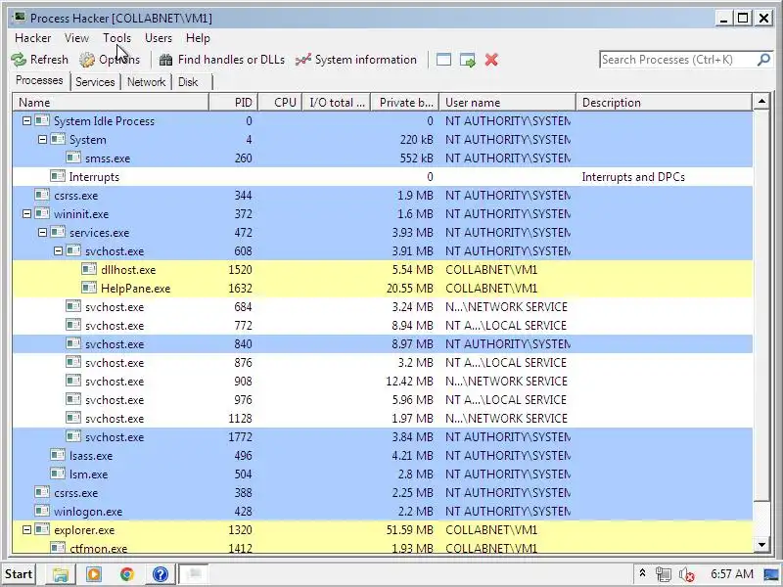Open the Help taskbar icon
Image resolution: width=783 pixels, height=587 pixels.
(x=160, y=574)
